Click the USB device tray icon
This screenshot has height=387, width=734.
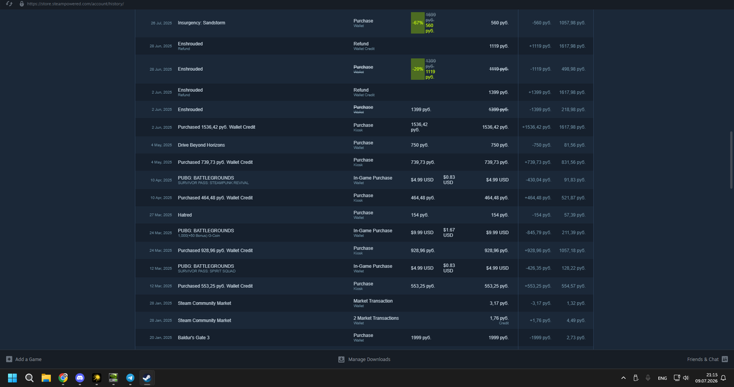point(636,378)
